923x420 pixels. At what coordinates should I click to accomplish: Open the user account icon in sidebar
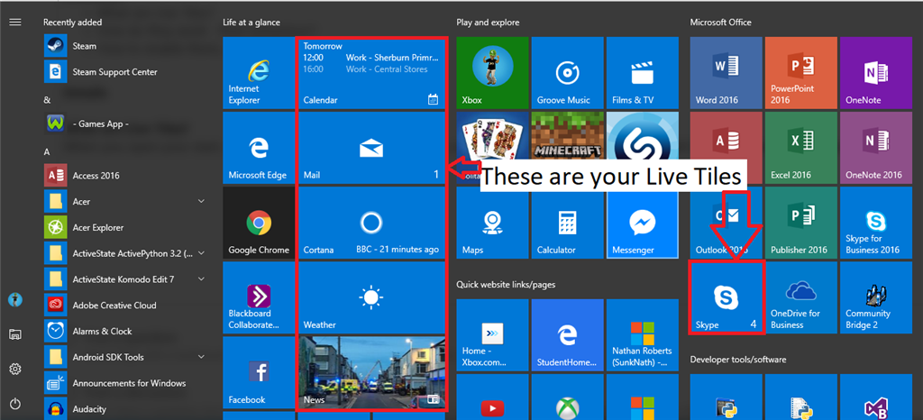15,300
